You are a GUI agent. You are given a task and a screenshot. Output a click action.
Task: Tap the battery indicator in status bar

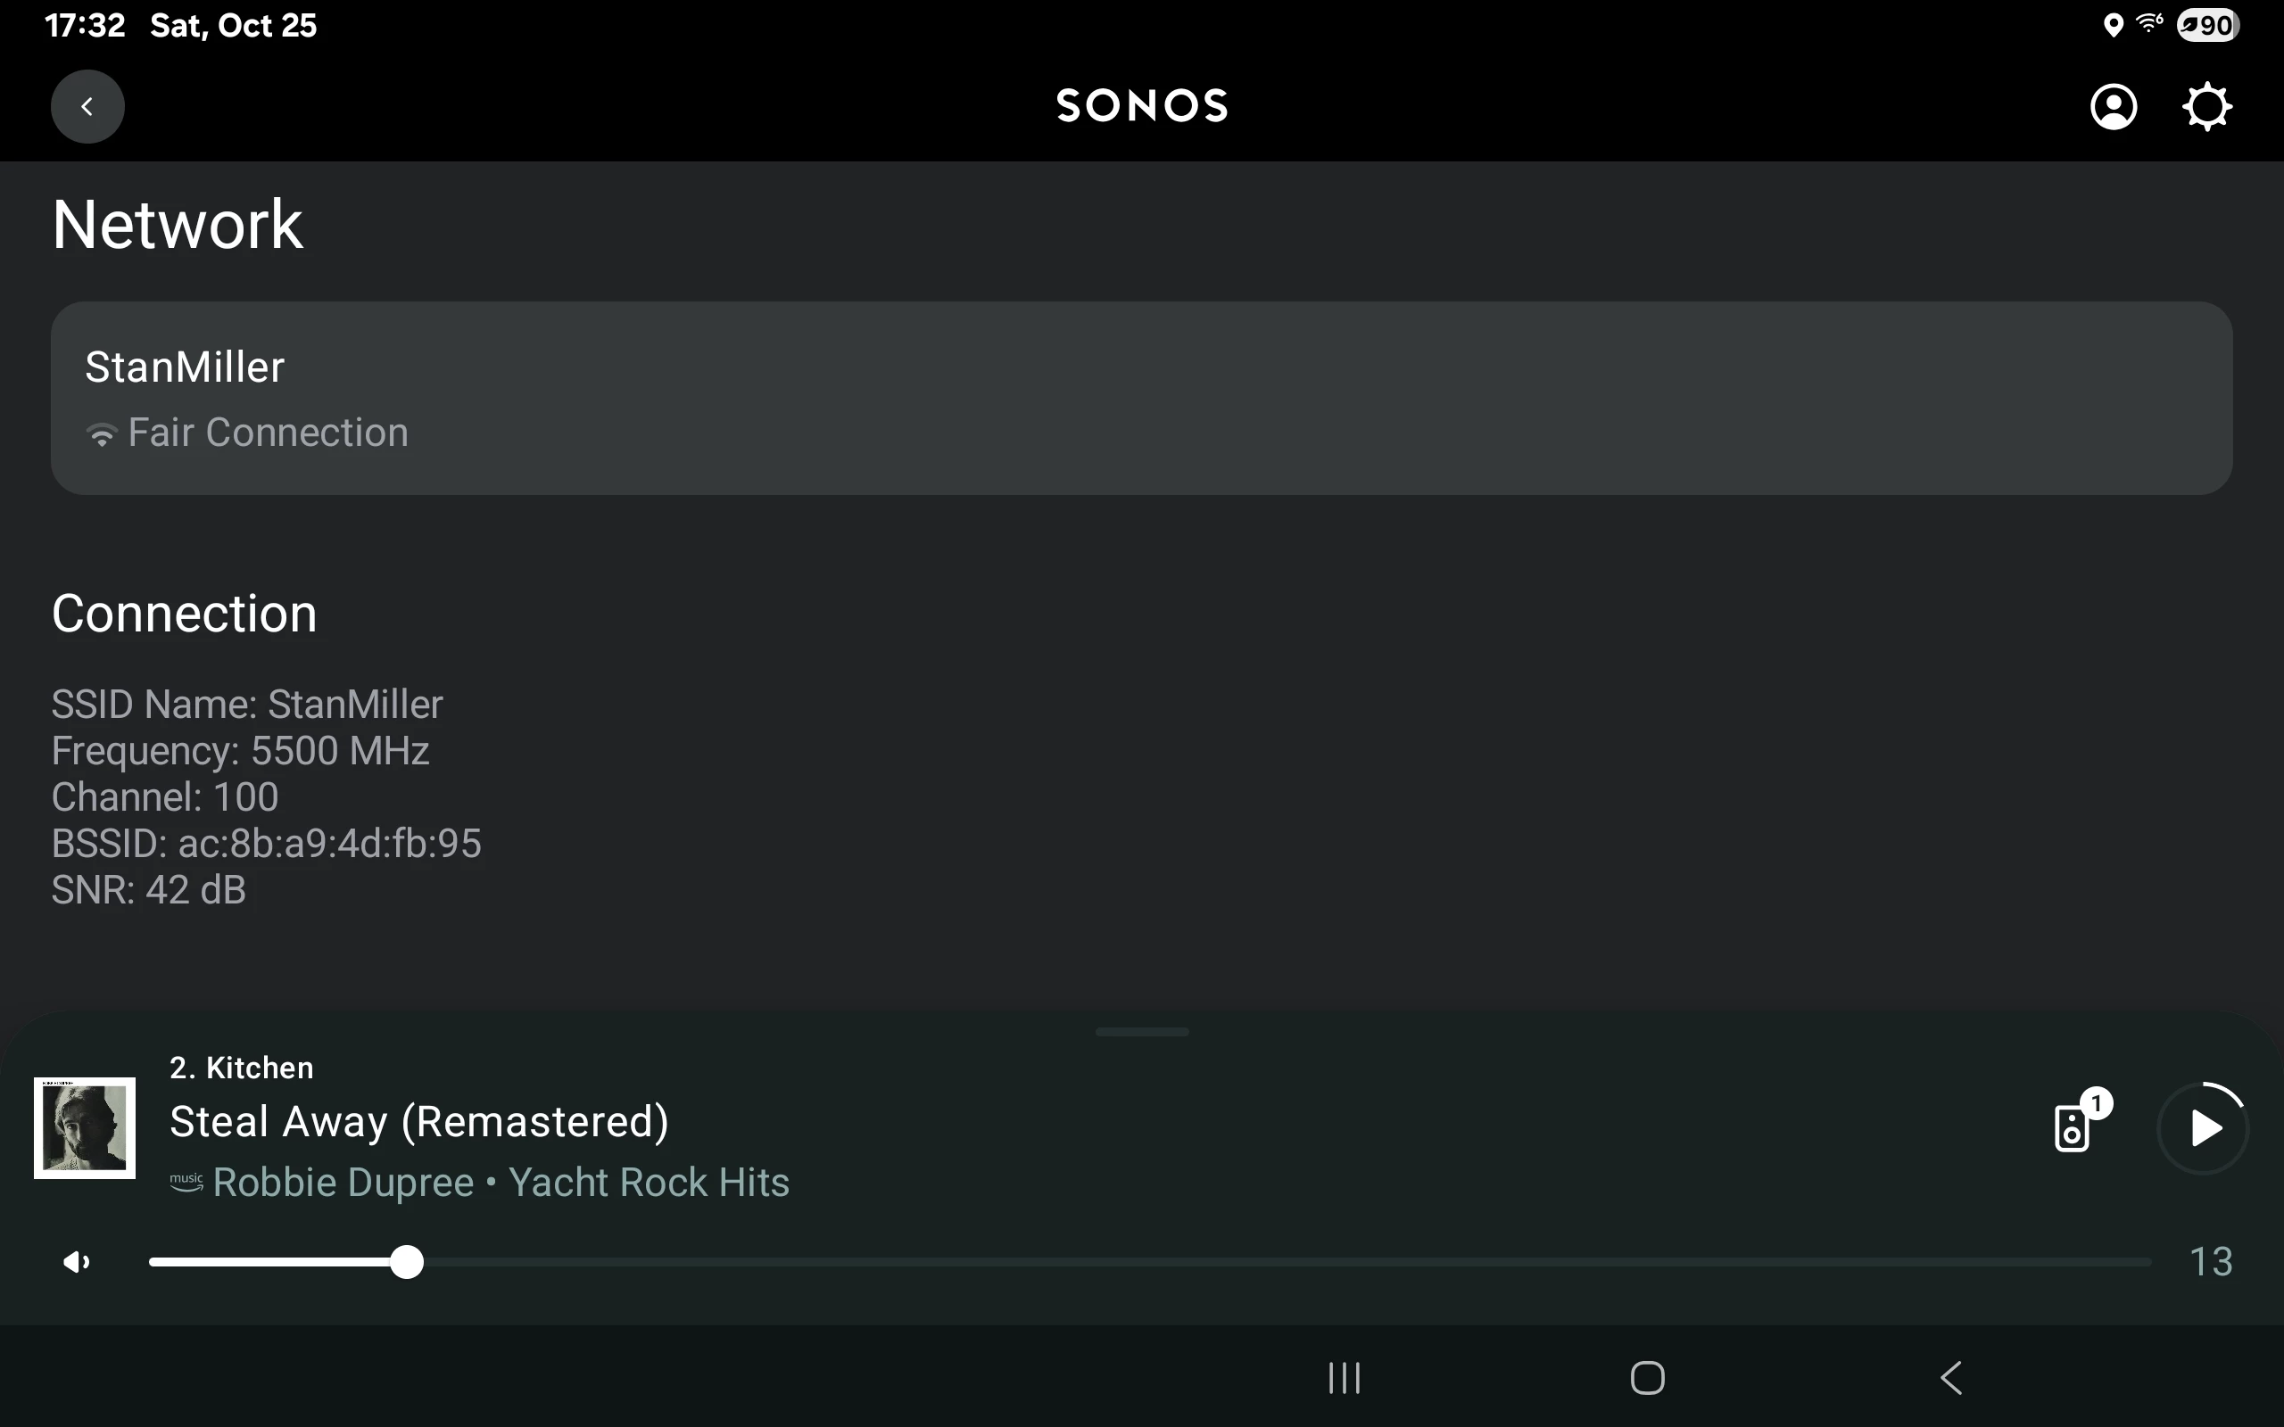pyautogui.click(x=2207, y=26)
